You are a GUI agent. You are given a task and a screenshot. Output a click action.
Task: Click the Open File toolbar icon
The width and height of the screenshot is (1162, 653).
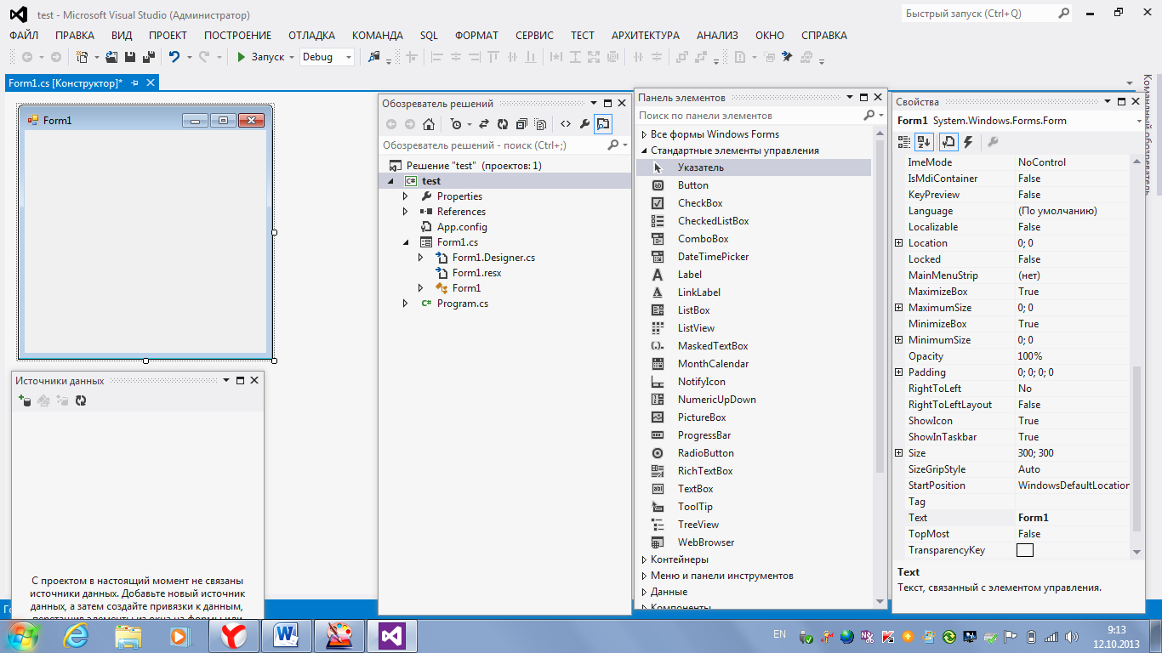pos(111,57)
